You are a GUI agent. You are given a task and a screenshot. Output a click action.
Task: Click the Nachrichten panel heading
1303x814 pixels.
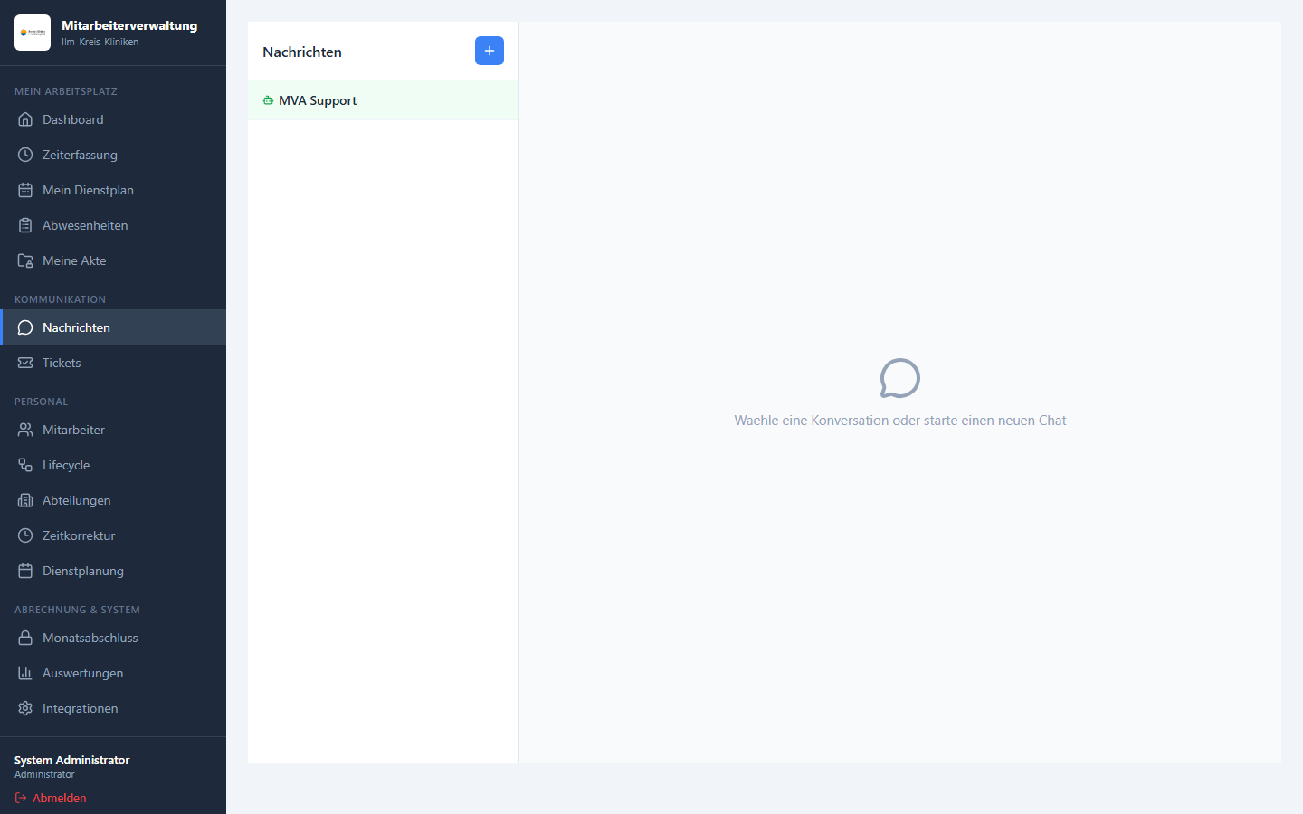pos(302,52)
